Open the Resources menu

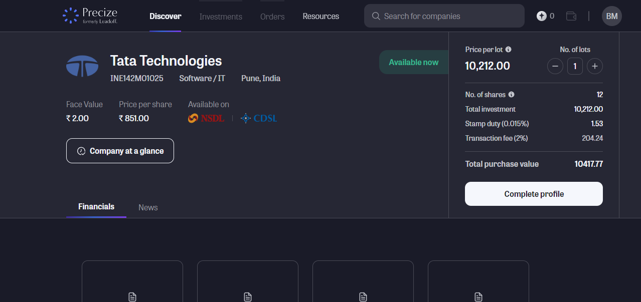320,16
